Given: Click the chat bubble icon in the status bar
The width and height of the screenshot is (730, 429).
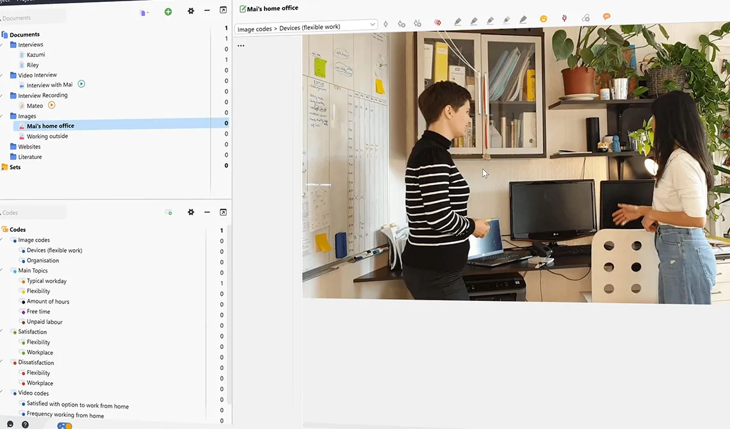Looking at the screenshot, I should click(10, 425).
